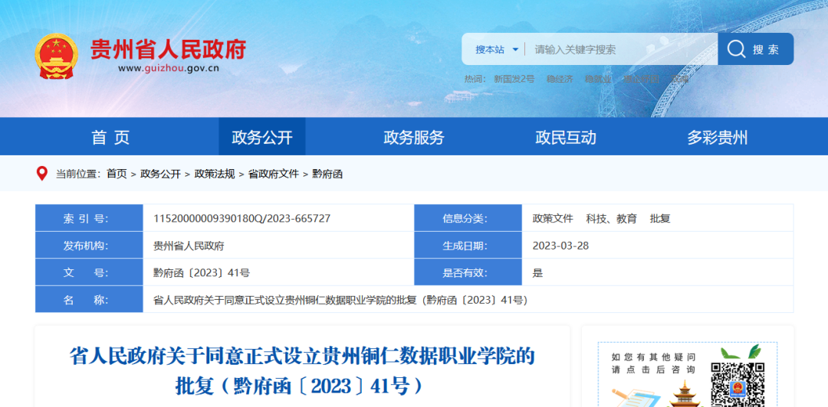Click the 名称 row document title text
Image resolution: width=828 pixels, height=407 pixels.
click(340, 301)
